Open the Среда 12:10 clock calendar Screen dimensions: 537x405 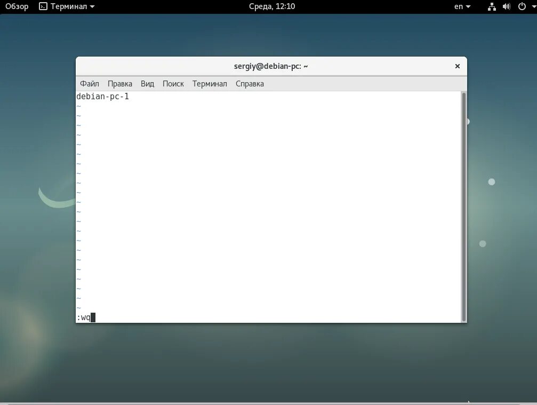click(272, 6)
